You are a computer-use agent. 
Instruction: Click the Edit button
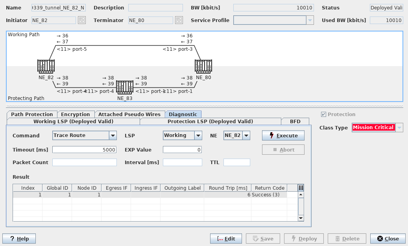226,239
